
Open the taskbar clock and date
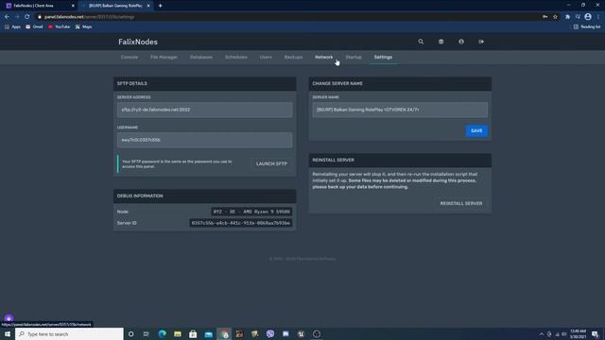point(578,333)
